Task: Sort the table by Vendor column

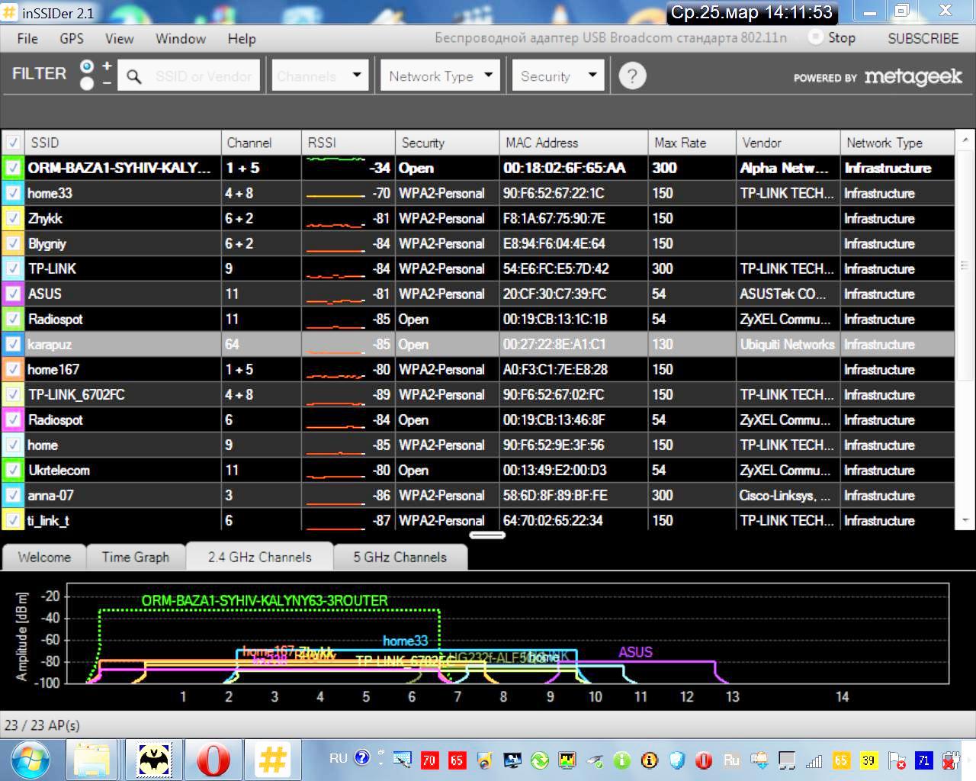Action: coord(788,143)
